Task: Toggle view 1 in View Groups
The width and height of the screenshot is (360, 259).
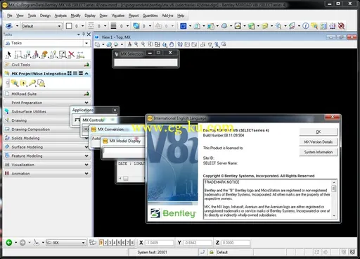Action: [x=101, y=242]
